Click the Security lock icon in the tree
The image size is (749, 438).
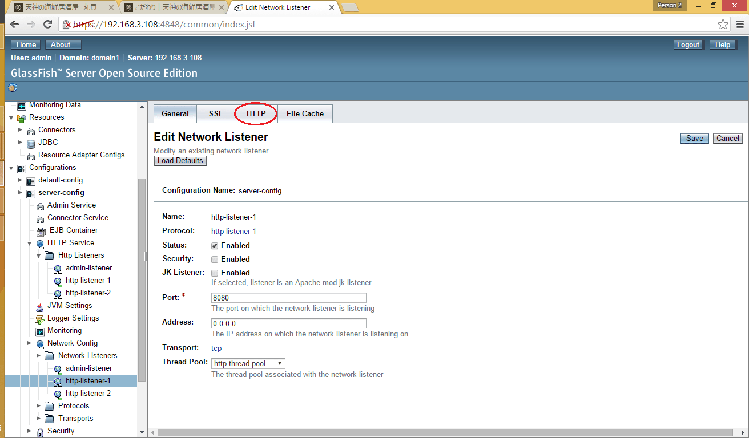tap(40, 432)
